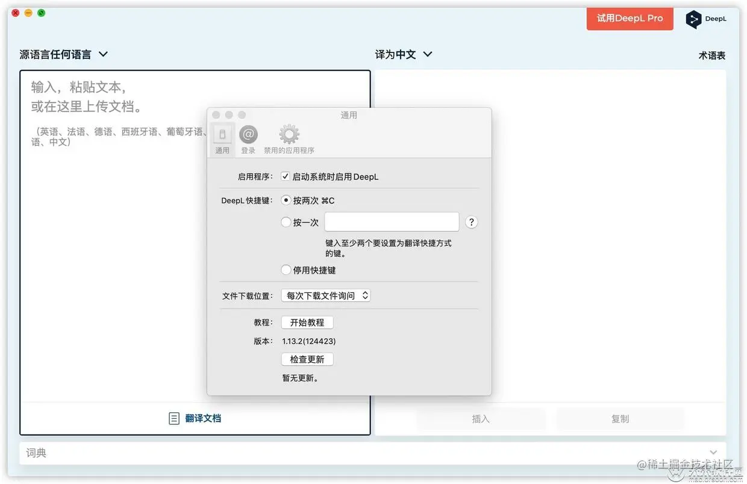This screenshot has width=747, height=484.
Task: Select the 按一次 shortcut radio button
Action: (x=286, y=222)
